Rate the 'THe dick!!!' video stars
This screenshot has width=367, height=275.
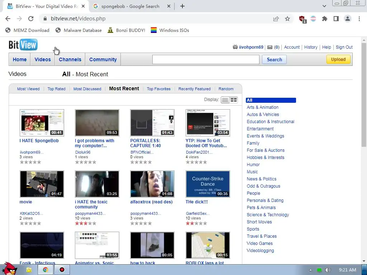[196, 223]
